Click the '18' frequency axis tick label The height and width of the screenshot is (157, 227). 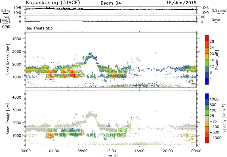point(19,17)
